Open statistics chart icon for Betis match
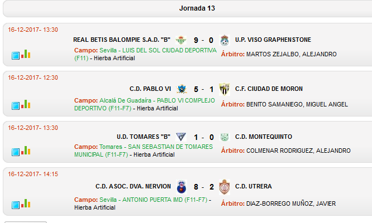372x223 pixels. pos(26,54)
